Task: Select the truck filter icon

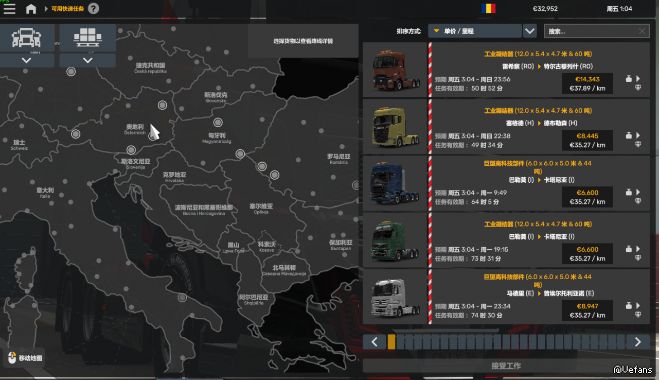Action: [27, 38]
